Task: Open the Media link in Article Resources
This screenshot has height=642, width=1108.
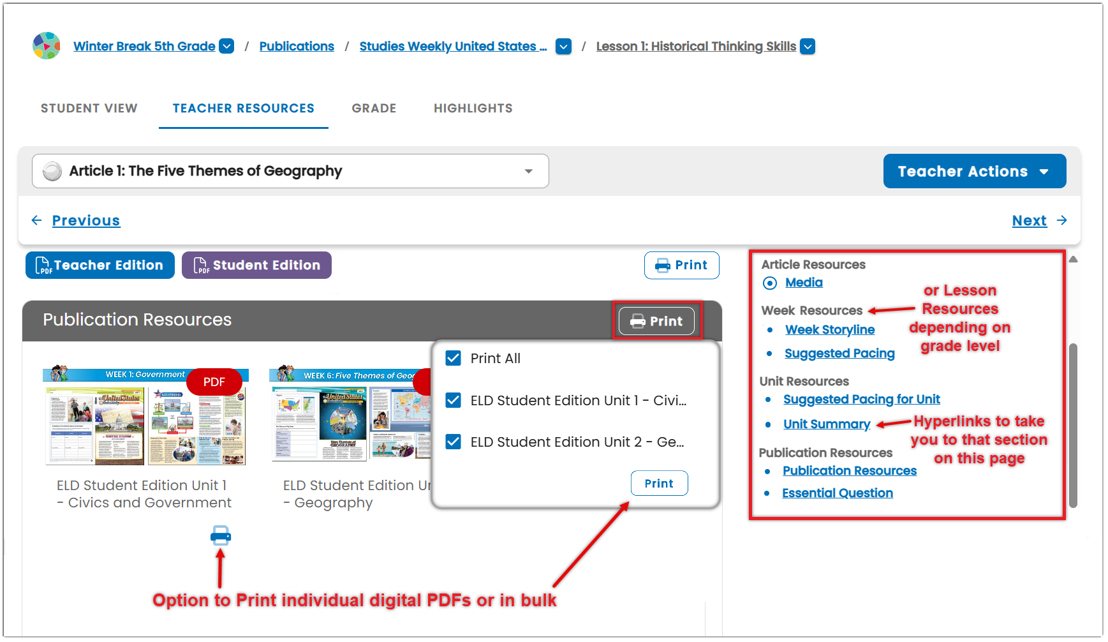Action: (x=804, y=282)
